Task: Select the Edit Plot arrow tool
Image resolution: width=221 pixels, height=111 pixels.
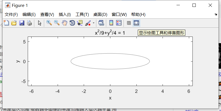Action: click(x=40, y=23)
